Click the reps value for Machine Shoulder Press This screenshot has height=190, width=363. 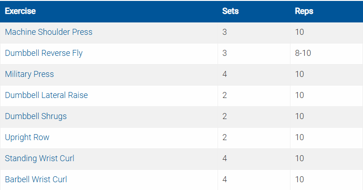point(300,32)
